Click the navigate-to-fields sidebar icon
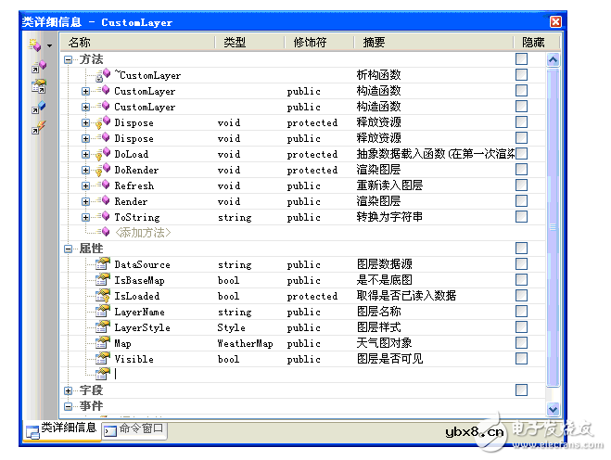Image resolution: width=611 pixels, height=460 pixels. point(39,107)
